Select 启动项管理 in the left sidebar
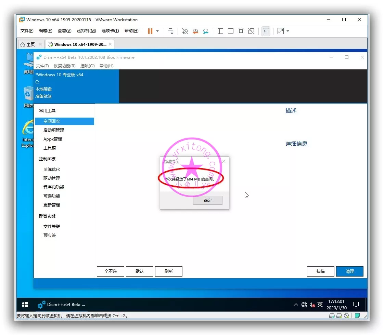The image size is (384, 335). 54,130
